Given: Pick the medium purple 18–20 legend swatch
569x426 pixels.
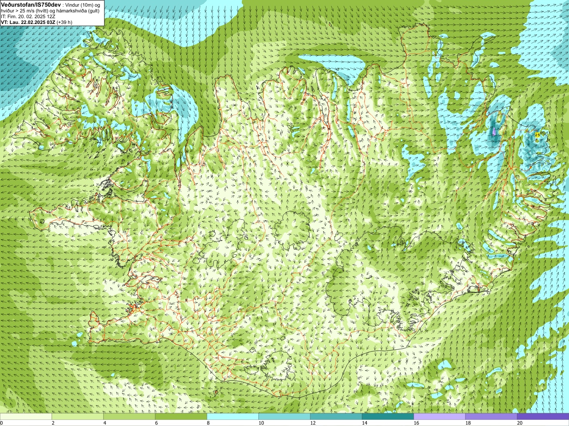Looking at the screenshot, I should click(491, 417).
